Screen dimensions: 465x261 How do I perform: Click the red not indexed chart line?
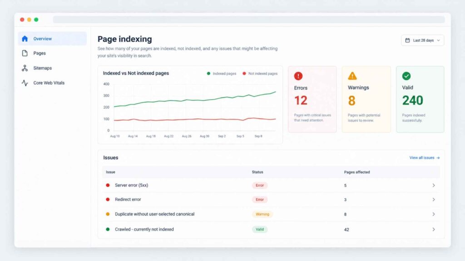pos(194,119)
